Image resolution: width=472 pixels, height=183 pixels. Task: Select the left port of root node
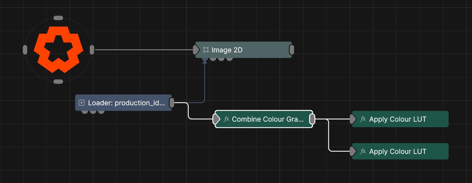[25, 50]
